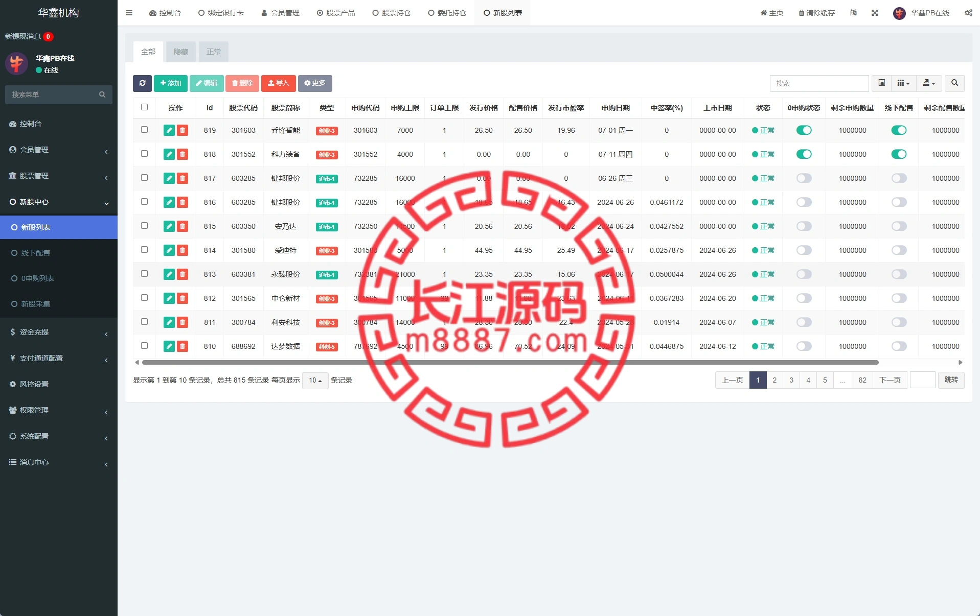This screenshot has height=616, width=980.
Task: Edit row 819 with green pencil icon
Action: coord(169,130)
